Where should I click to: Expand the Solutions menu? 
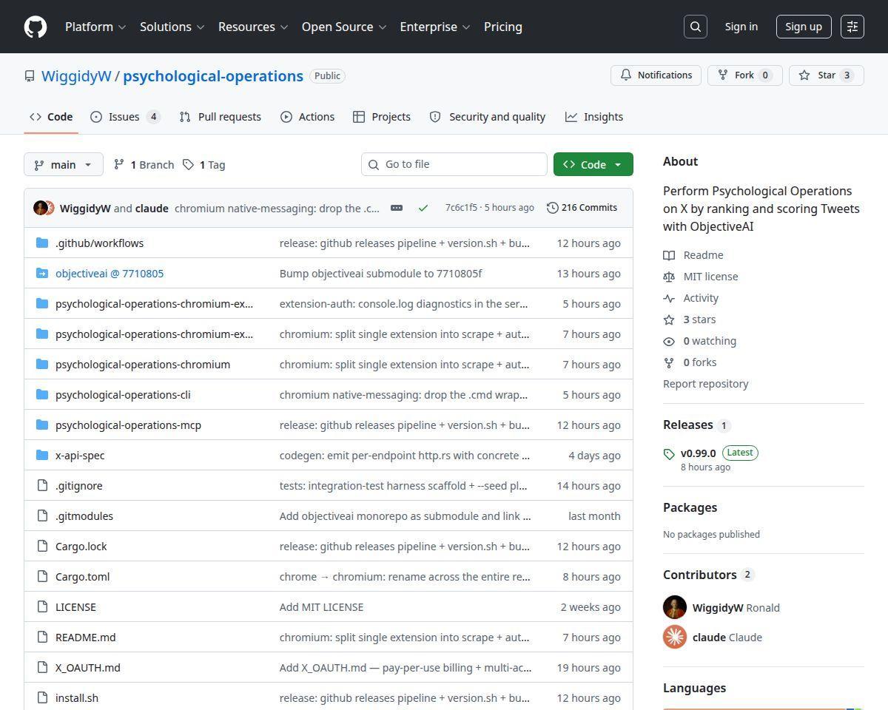172,27
